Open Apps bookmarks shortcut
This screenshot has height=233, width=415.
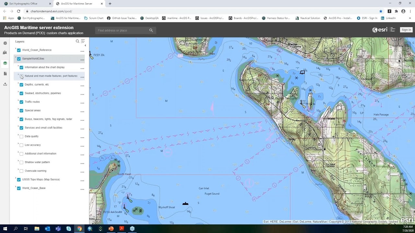coord(9,18)
